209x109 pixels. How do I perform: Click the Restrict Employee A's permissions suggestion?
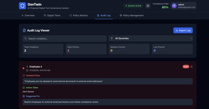61,102
